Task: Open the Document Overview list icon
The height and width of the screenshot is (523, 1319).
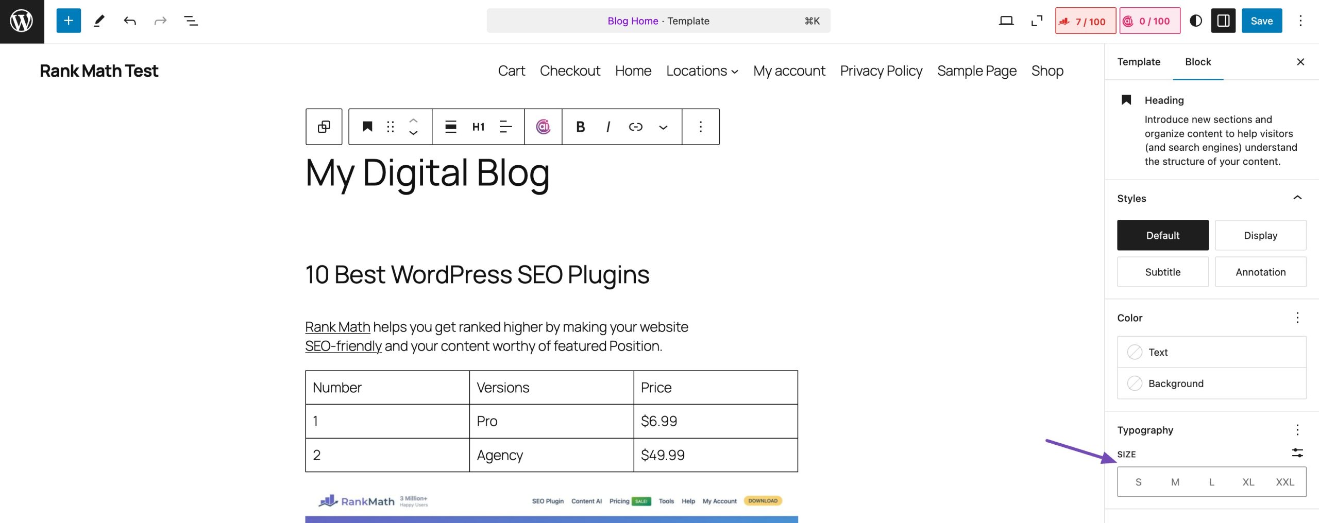Action: (191, 21)
